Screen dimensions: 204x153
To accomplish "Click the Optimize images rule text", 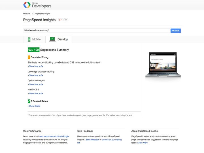I will 36,80.
